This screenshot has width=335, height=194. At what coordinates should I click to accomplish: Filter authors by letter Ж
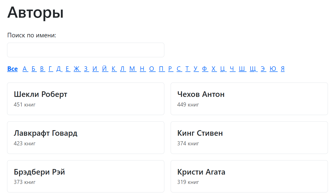77,69
